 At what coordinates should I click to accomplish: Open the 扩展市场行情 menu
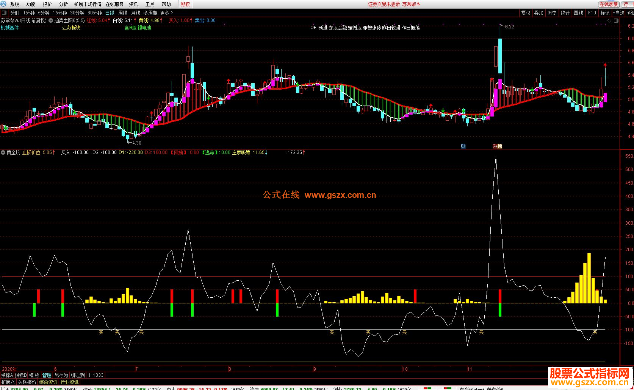(x=88, y=4)
